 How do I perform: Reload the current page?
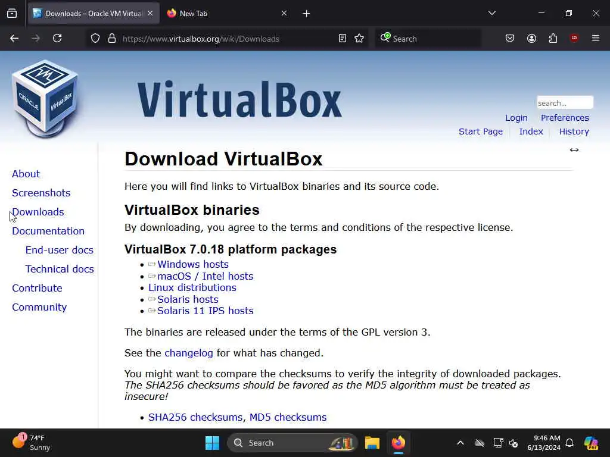(57, 38)
